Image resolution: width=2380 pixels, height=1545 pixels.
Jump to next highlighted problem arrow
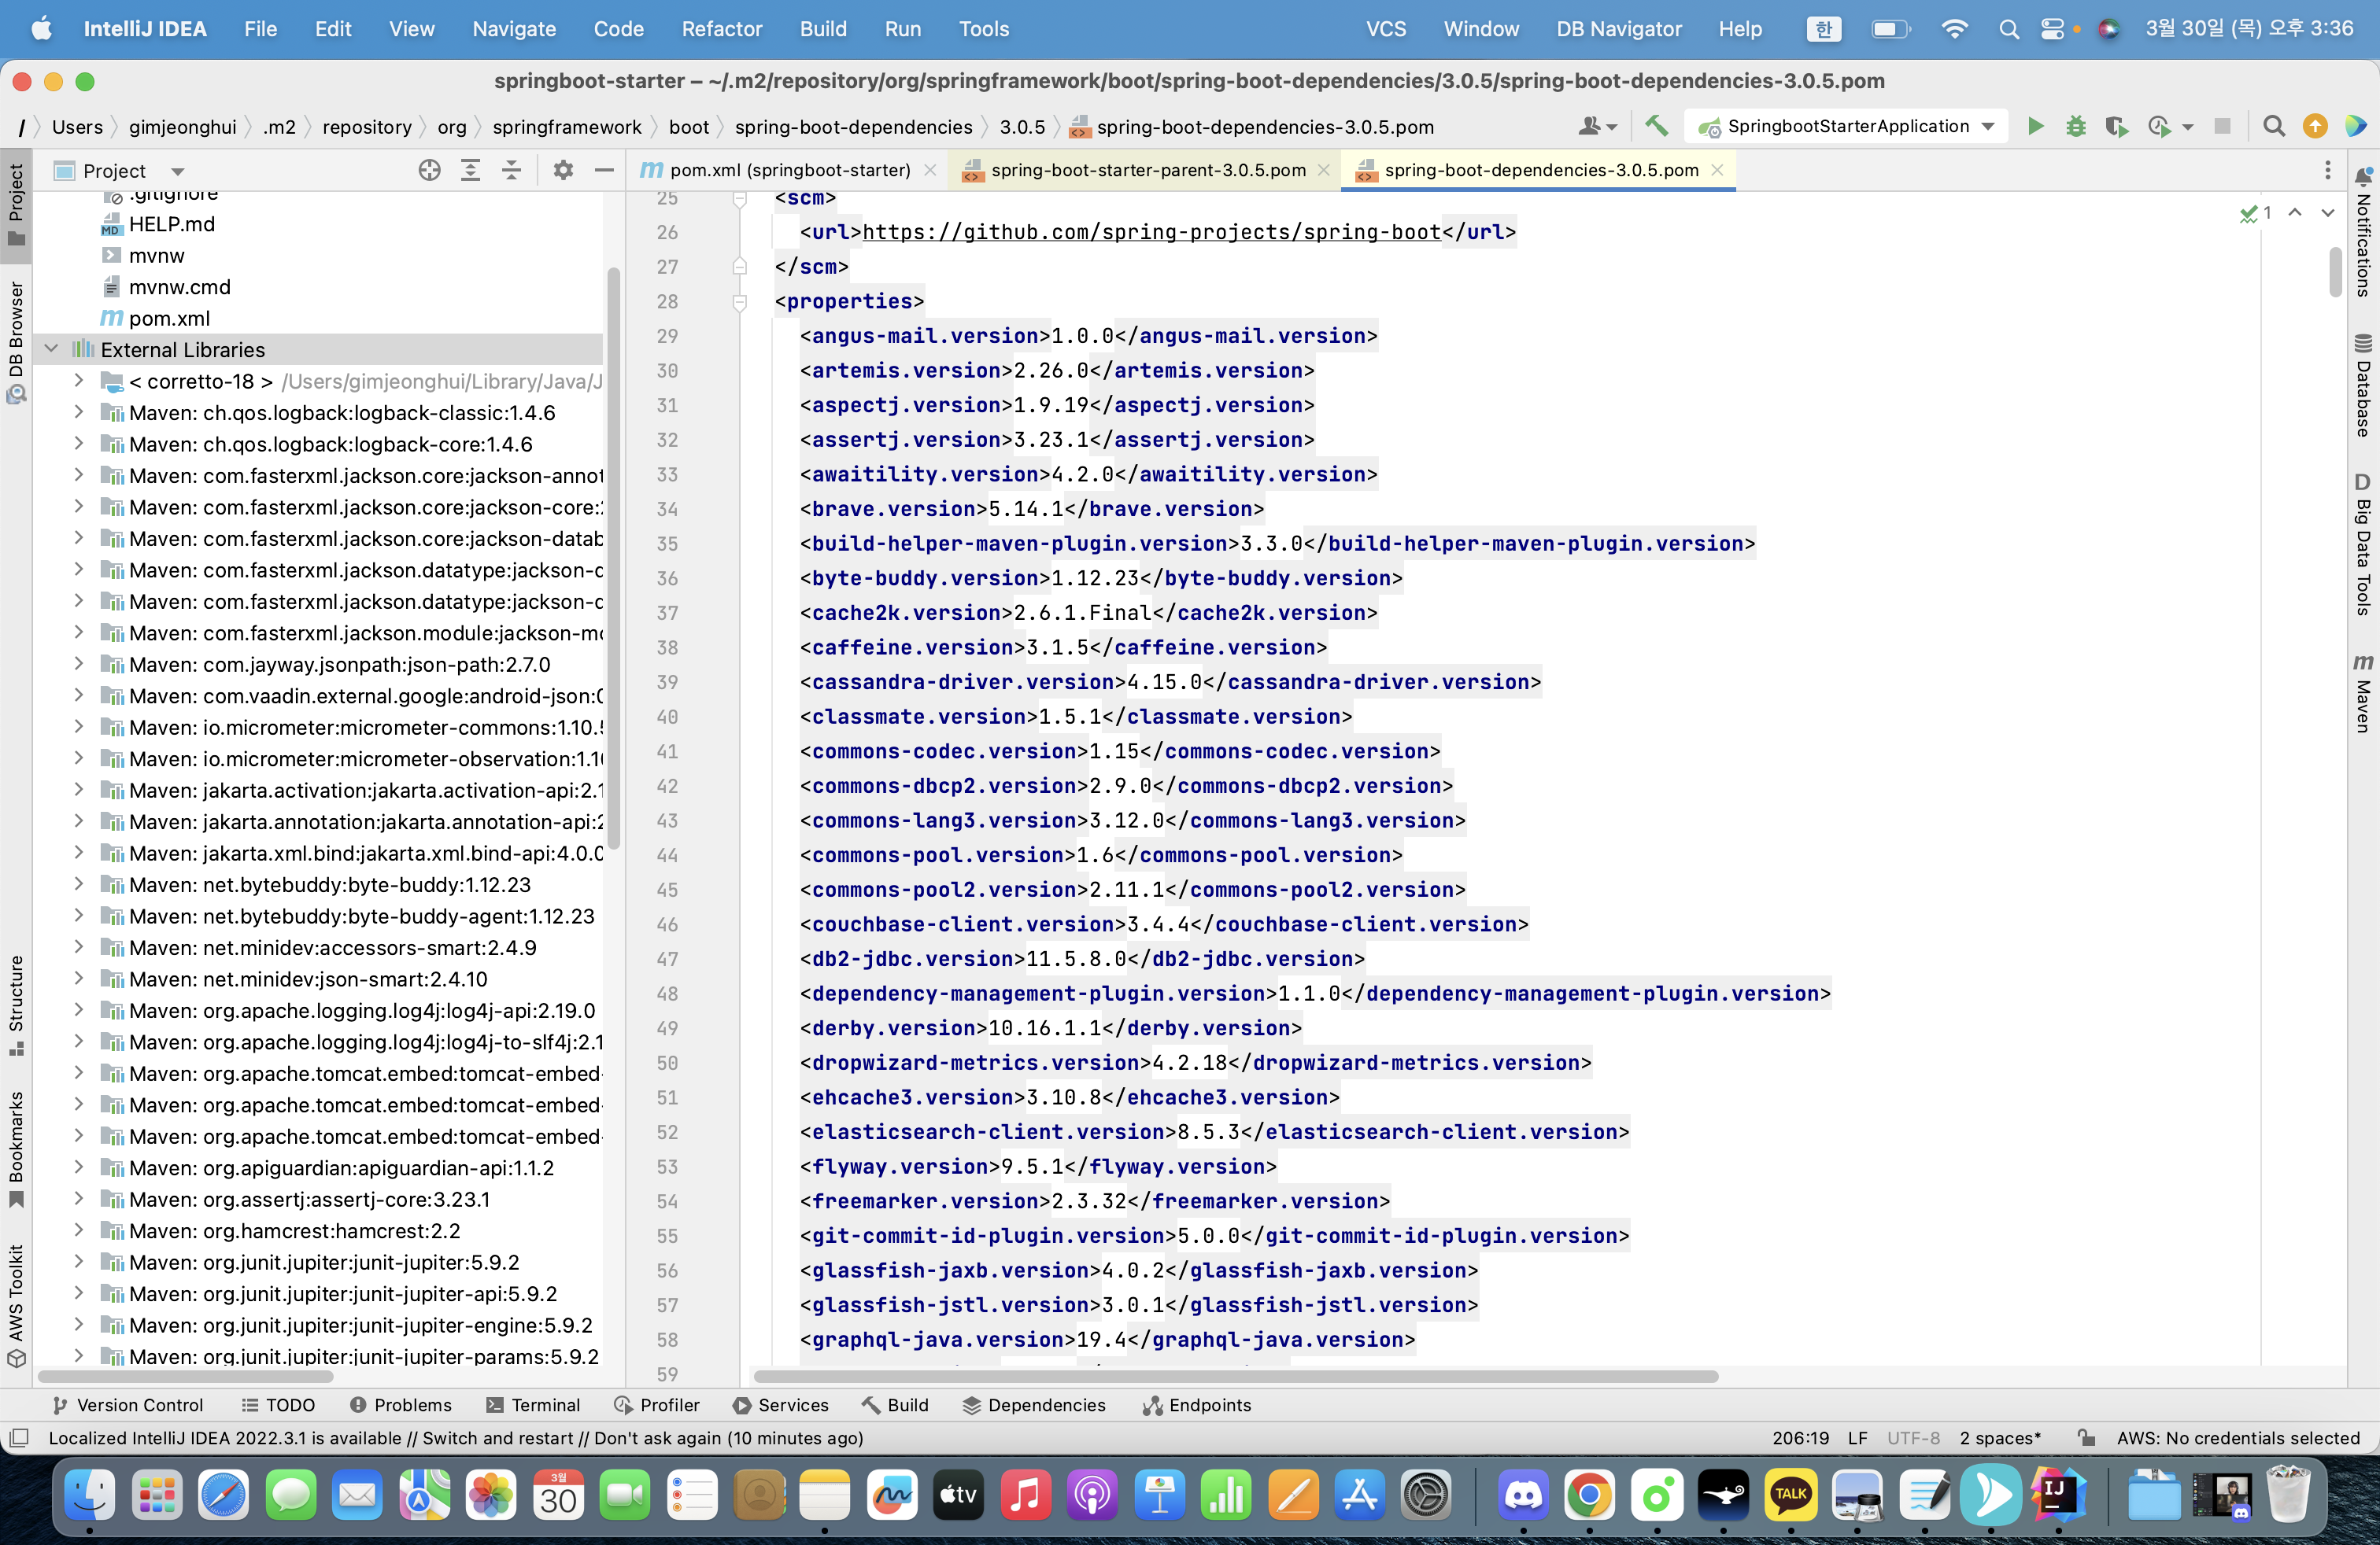pos(2328,213)
